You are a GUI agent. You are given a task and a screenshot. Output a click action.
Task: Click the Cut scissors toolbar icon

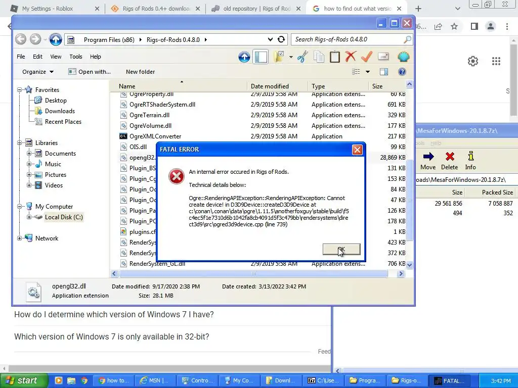tap(303, 57)
